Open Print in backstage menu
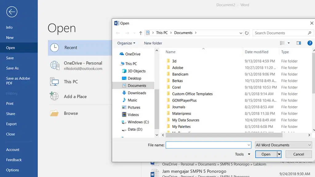 click(10, 104)
